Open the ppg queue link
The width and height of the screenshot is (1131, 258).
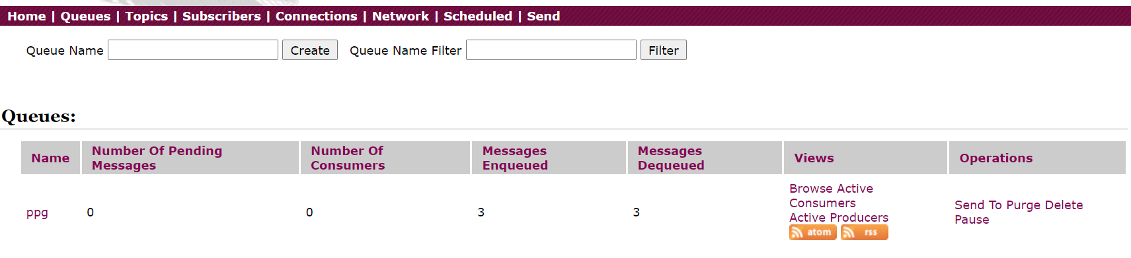coord(37,212)
